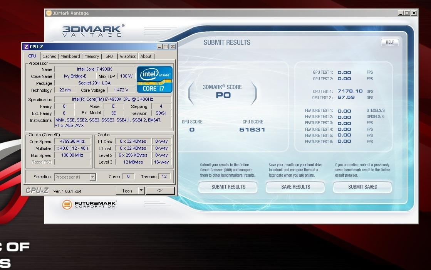Image resolution: width=431 pixels, height=270 pixels.
Task: Click the SUBMIT SAVED button
Action: 362,187
